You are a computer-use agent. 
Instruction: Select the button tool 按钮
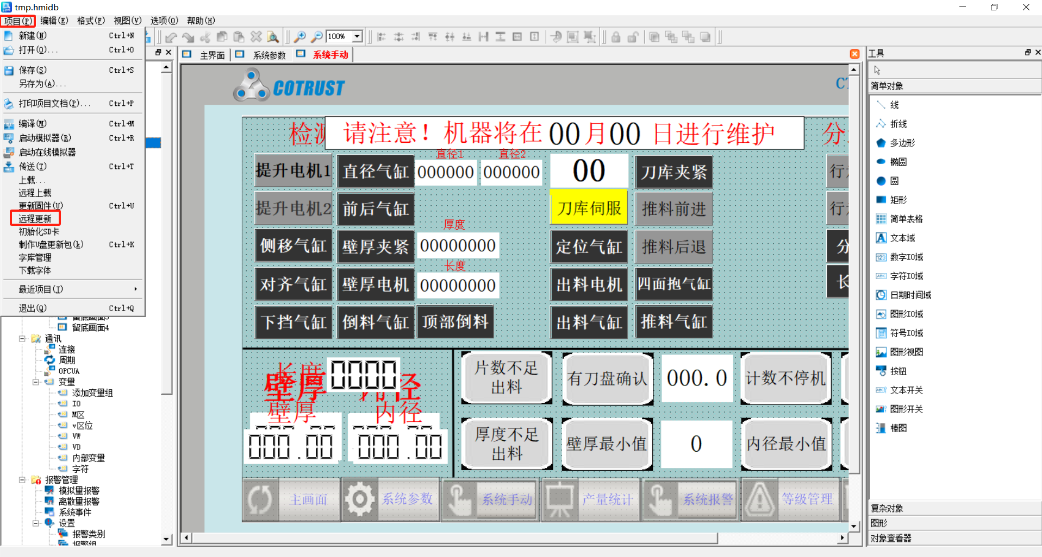click(x=898, y=371)
